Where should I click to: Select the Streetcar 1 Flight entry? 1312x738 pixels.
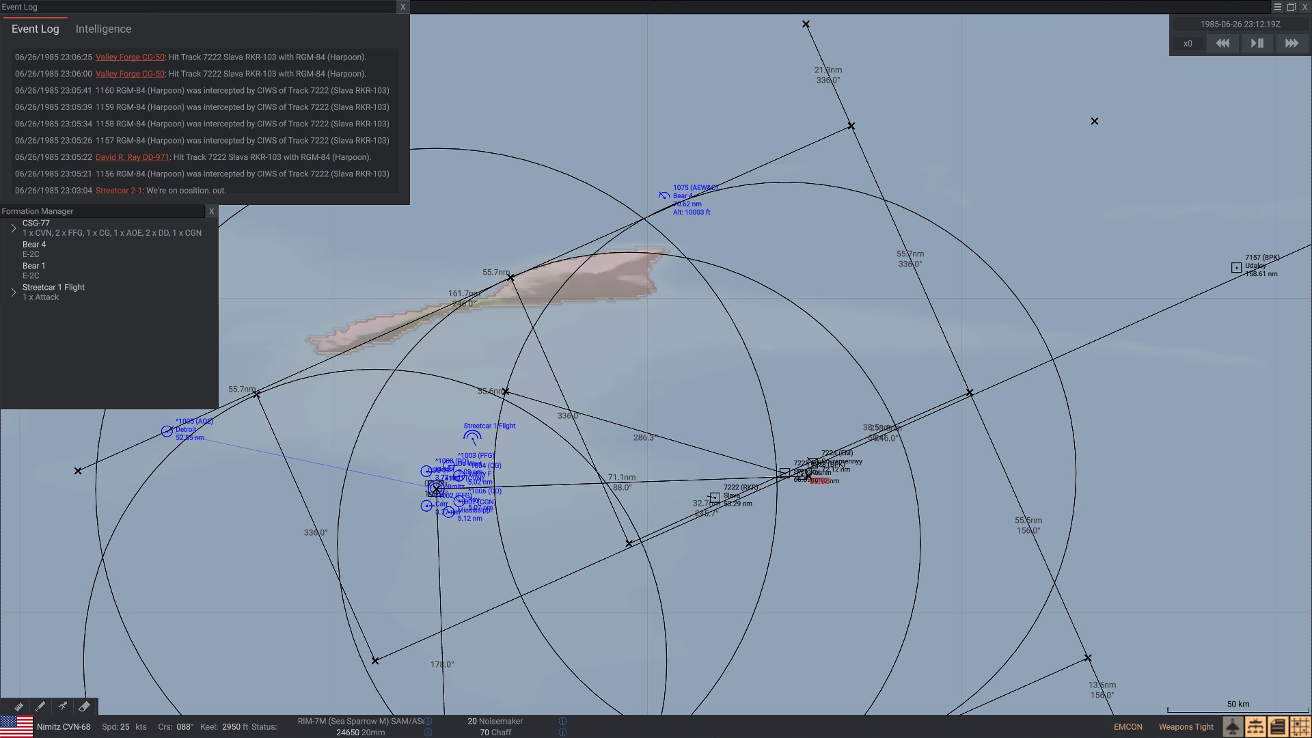(53, 292)
